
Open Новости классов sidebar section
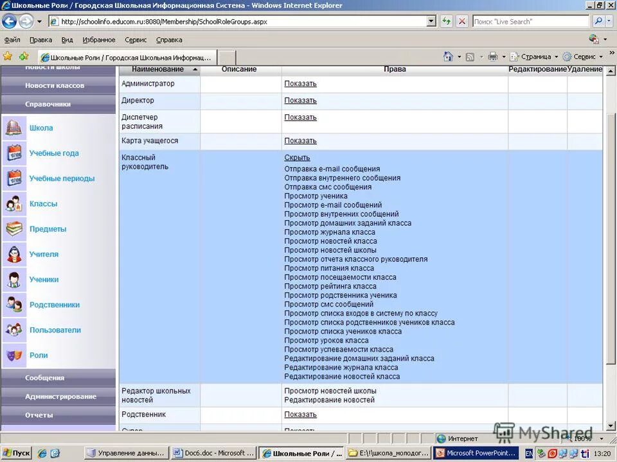(58, 85)
